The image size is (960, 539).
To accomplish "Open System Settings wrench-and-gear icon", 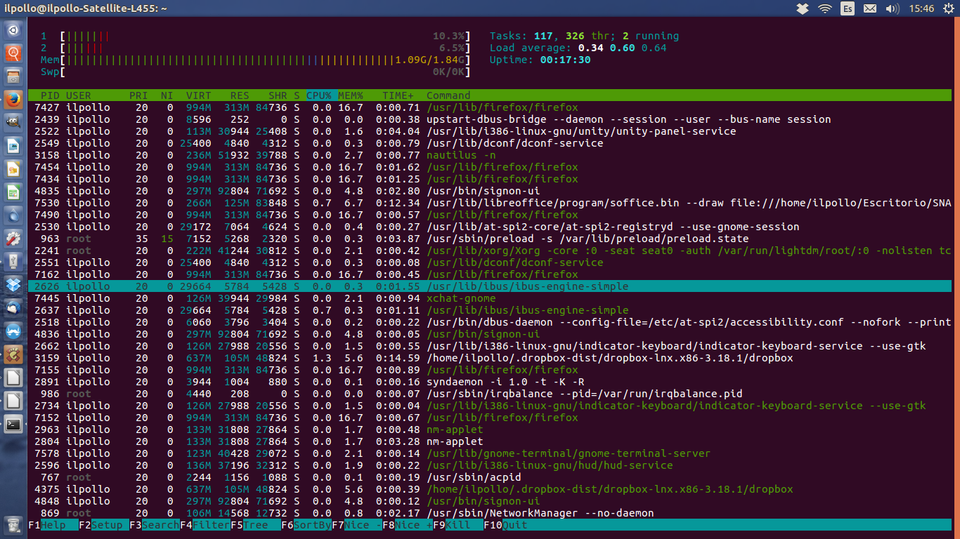I will (x=13, y=239).
